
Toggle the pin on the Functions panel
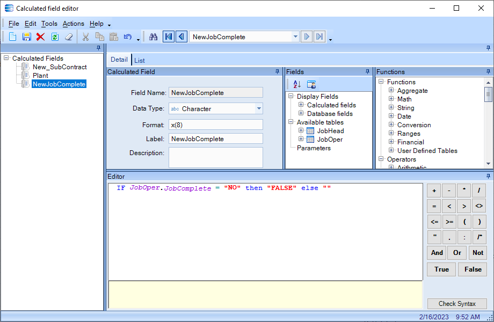[x=488, y=72]
